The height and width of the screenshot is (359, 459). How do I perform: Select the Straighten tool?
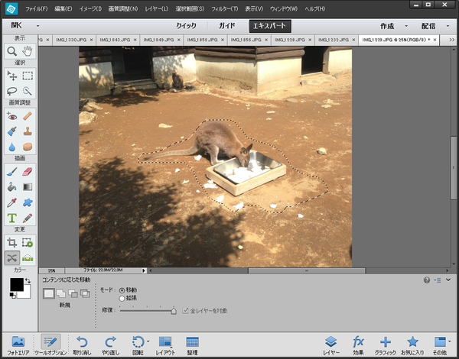pyautogui.click(x=28, y=258)
